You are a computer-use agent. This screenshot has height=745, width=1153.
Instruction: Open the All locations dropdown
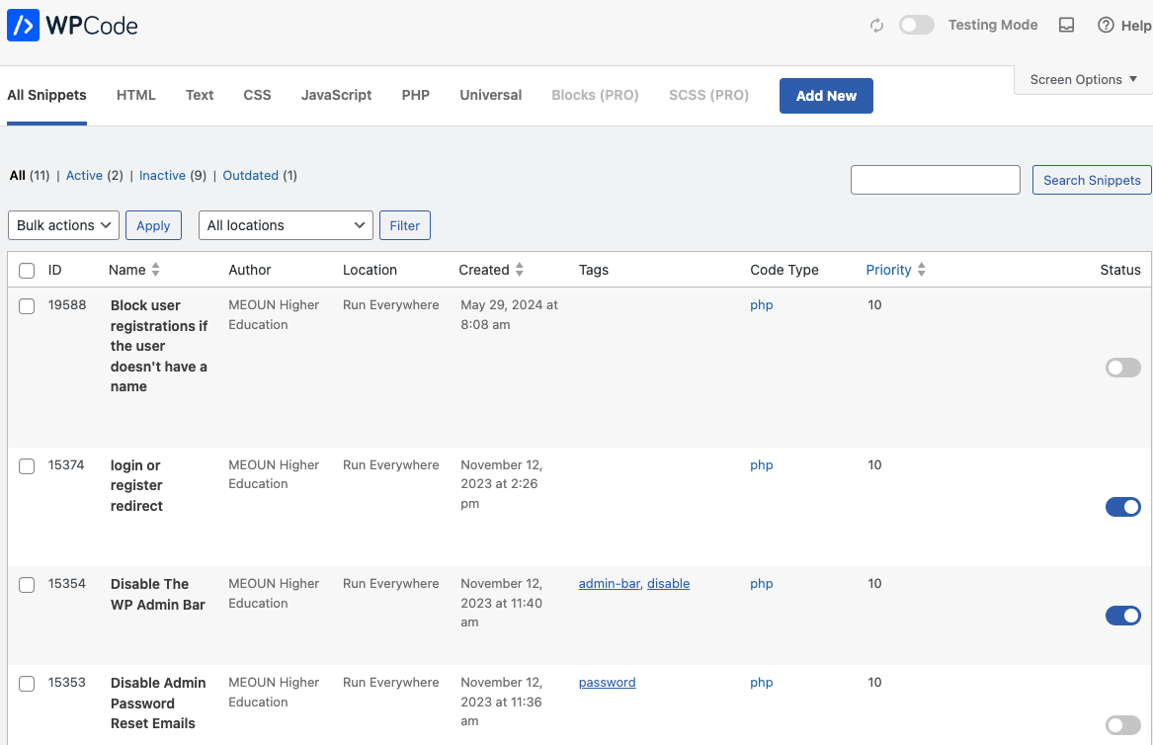tap(286, 225)
